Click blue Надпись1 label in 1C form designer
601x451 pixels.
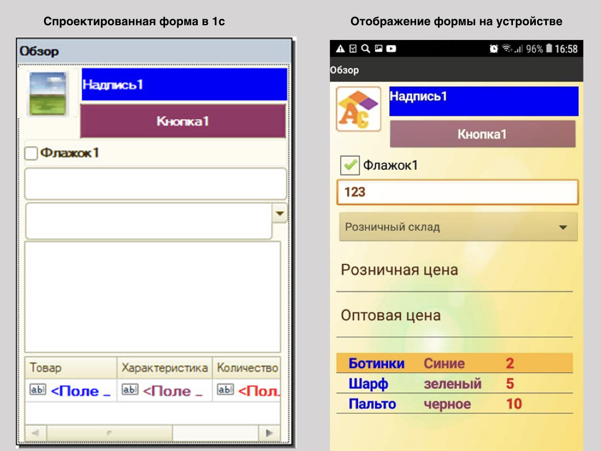184,85
